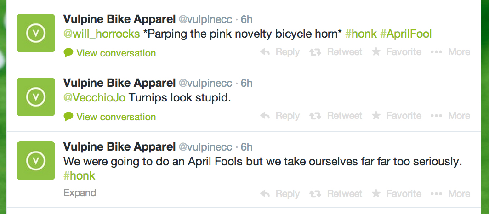489x214 pixels.
Task: Click the Reply arrow icon on the bicycle horn tweet
Action: [265, 52]
